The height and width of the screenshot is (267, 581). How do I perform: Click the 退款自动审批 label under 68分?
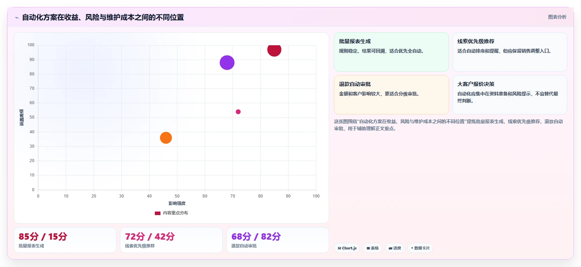pos(244,246)
